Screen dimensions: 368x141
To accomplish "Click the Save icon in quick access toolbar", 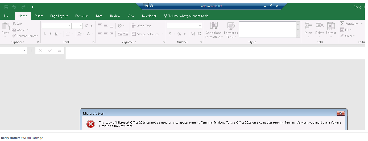I will tap(6, 7).
